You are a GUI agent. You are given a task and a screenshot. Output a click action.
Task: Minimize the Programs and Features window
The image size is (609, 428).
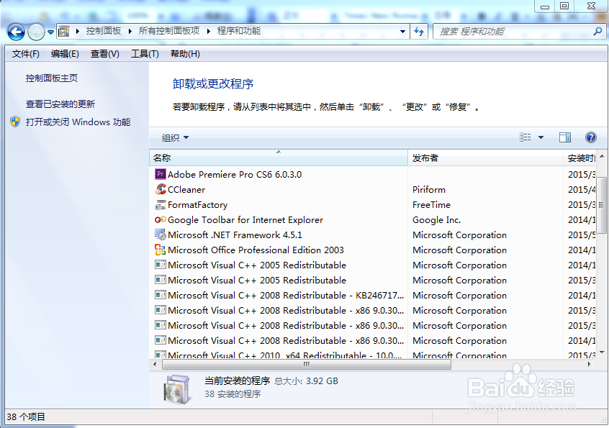tap(545, 6)
